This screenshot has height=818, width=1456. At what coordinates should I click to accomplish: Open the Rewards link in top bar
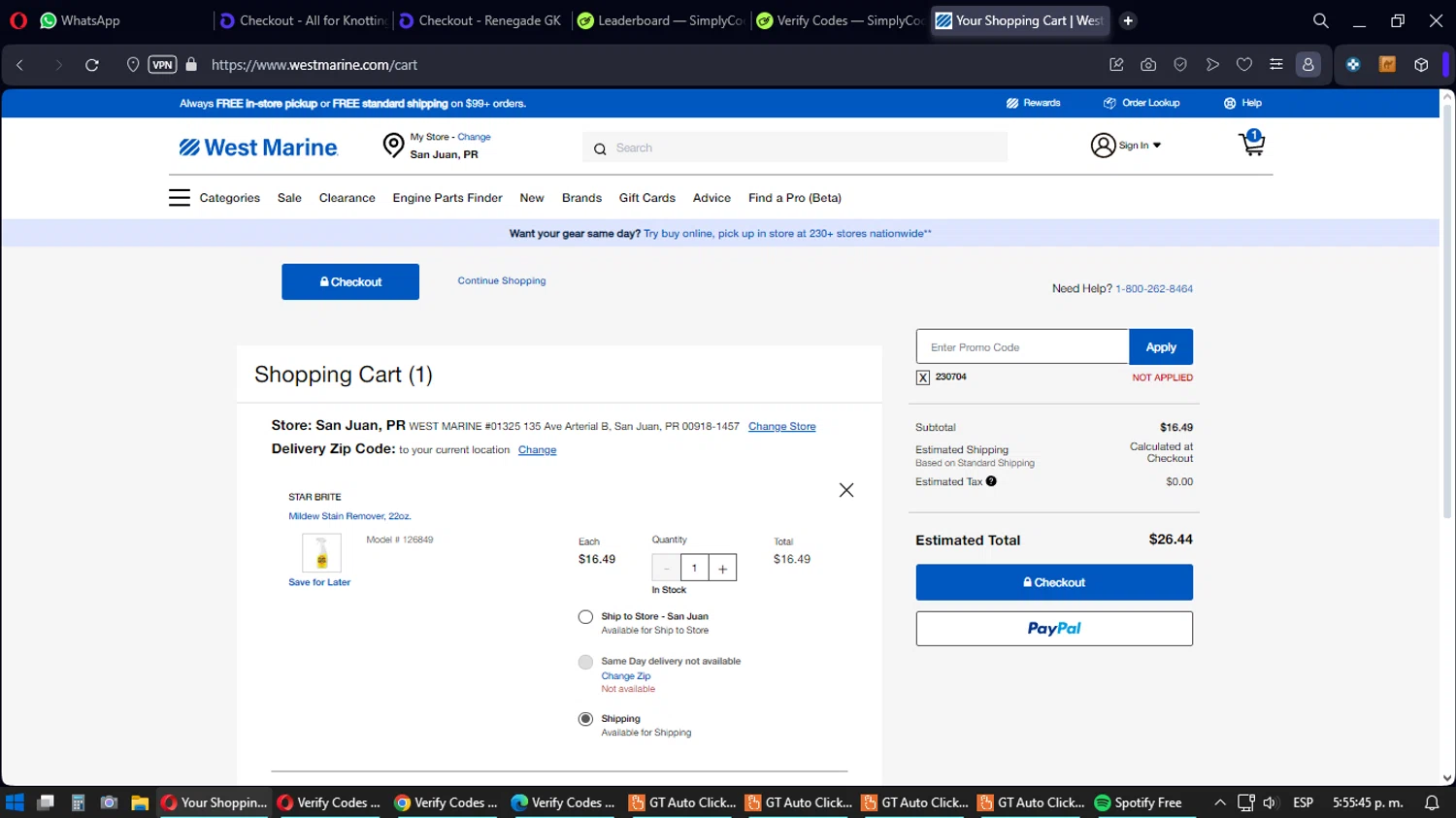tap(1034, 103)
